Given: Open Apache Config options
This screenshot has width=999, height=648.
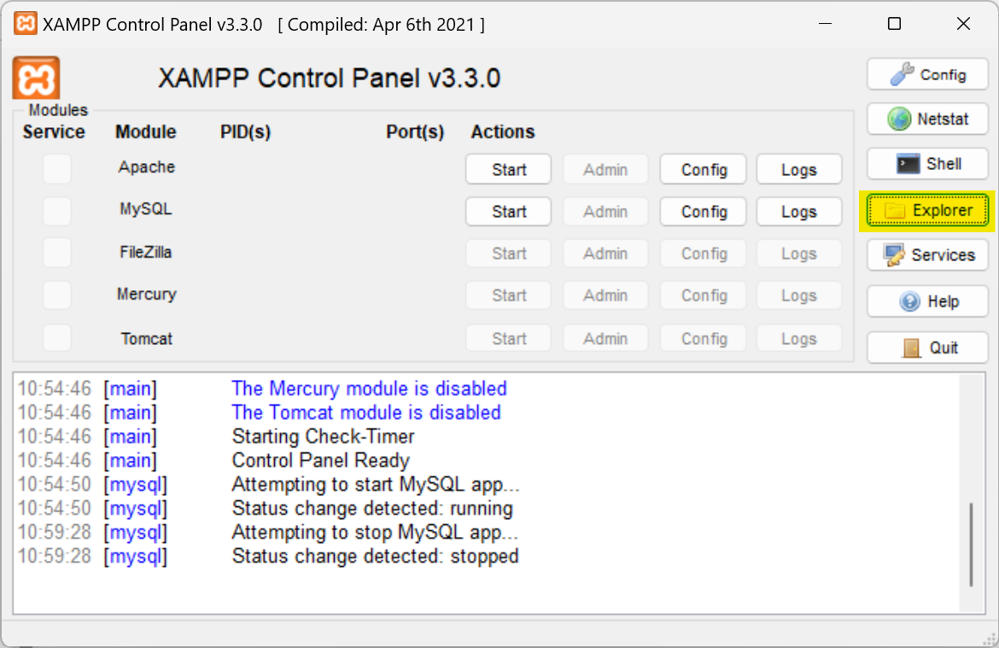Looking at the screenshot, I should (x=704, y=170).
